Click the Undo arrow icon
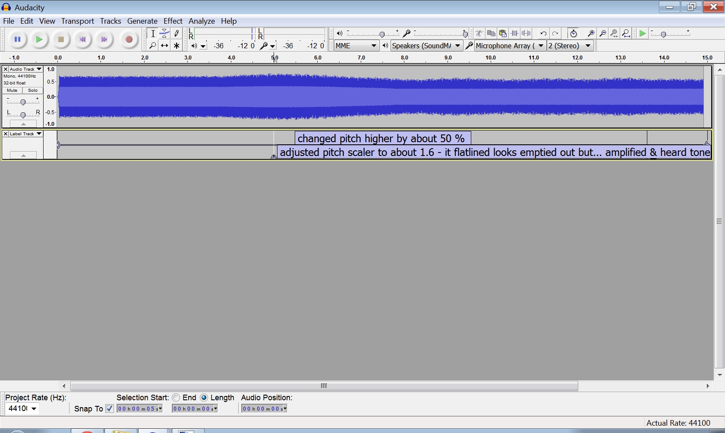 point(543,34)
